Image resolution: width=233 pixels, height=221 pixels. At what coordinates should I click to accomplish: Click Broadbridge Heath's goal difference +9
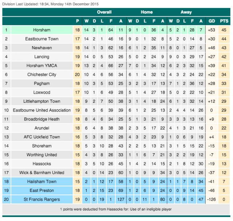(x=212, y=119)
